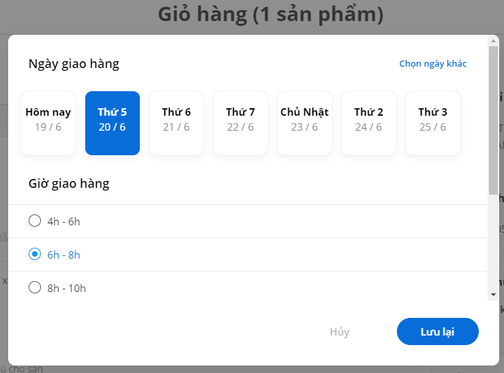Click the 8h - 10h time label

point(67,289)
